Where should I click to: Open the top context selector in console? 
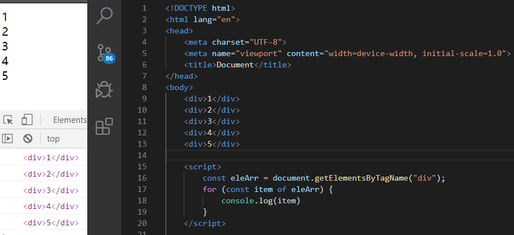coord(53,139)
